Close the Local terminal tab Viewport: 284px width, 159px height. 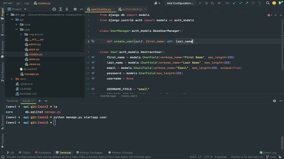(32, 101)
